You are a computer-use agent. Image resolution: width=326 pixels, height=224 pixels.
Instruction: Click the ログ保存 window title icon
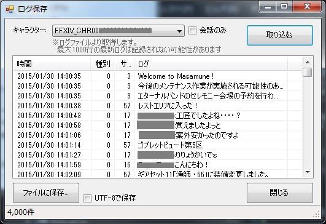click(10, 9)
